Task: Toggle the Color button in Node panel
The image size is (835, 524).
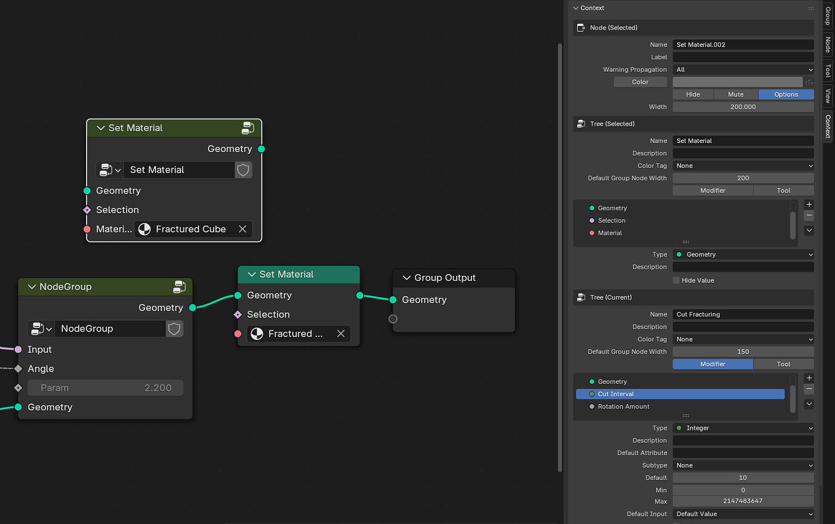Action: 640,82
